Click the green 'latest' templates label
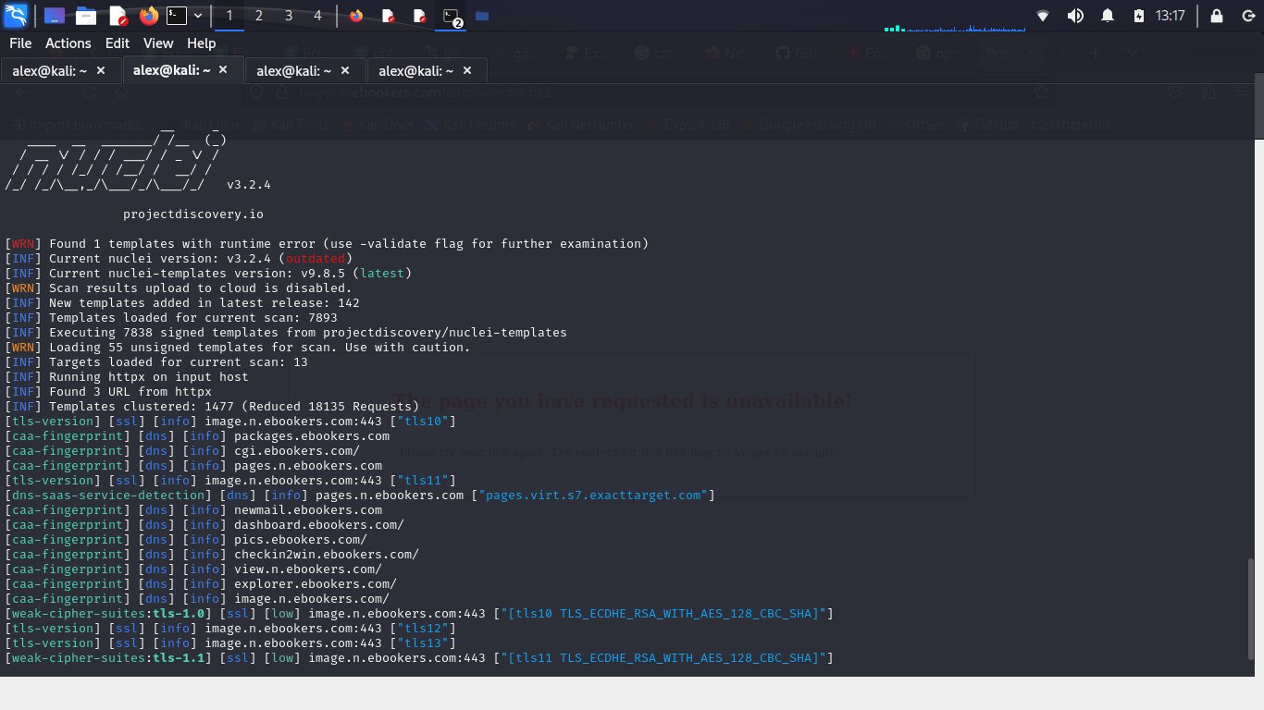 tap(382, 274)
